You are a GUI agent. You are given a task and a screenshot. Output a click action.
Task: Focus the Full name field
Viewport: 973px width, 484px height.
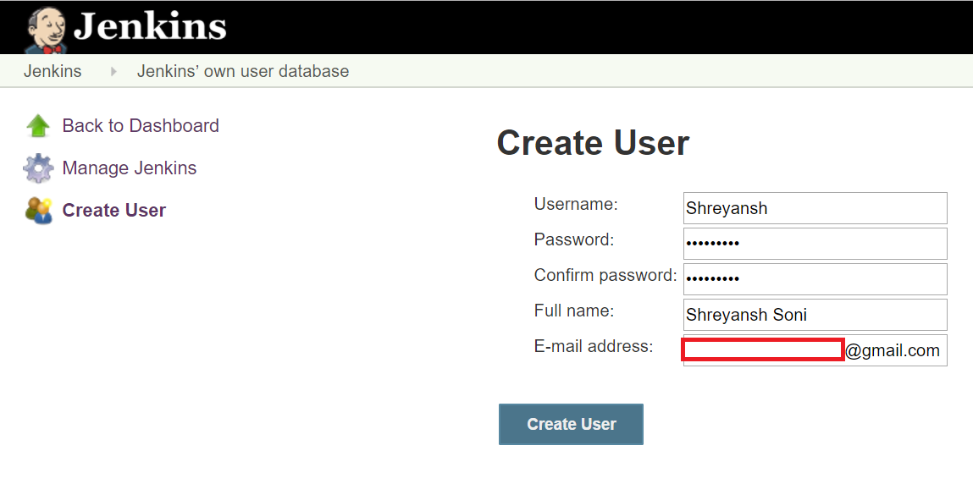815,315
